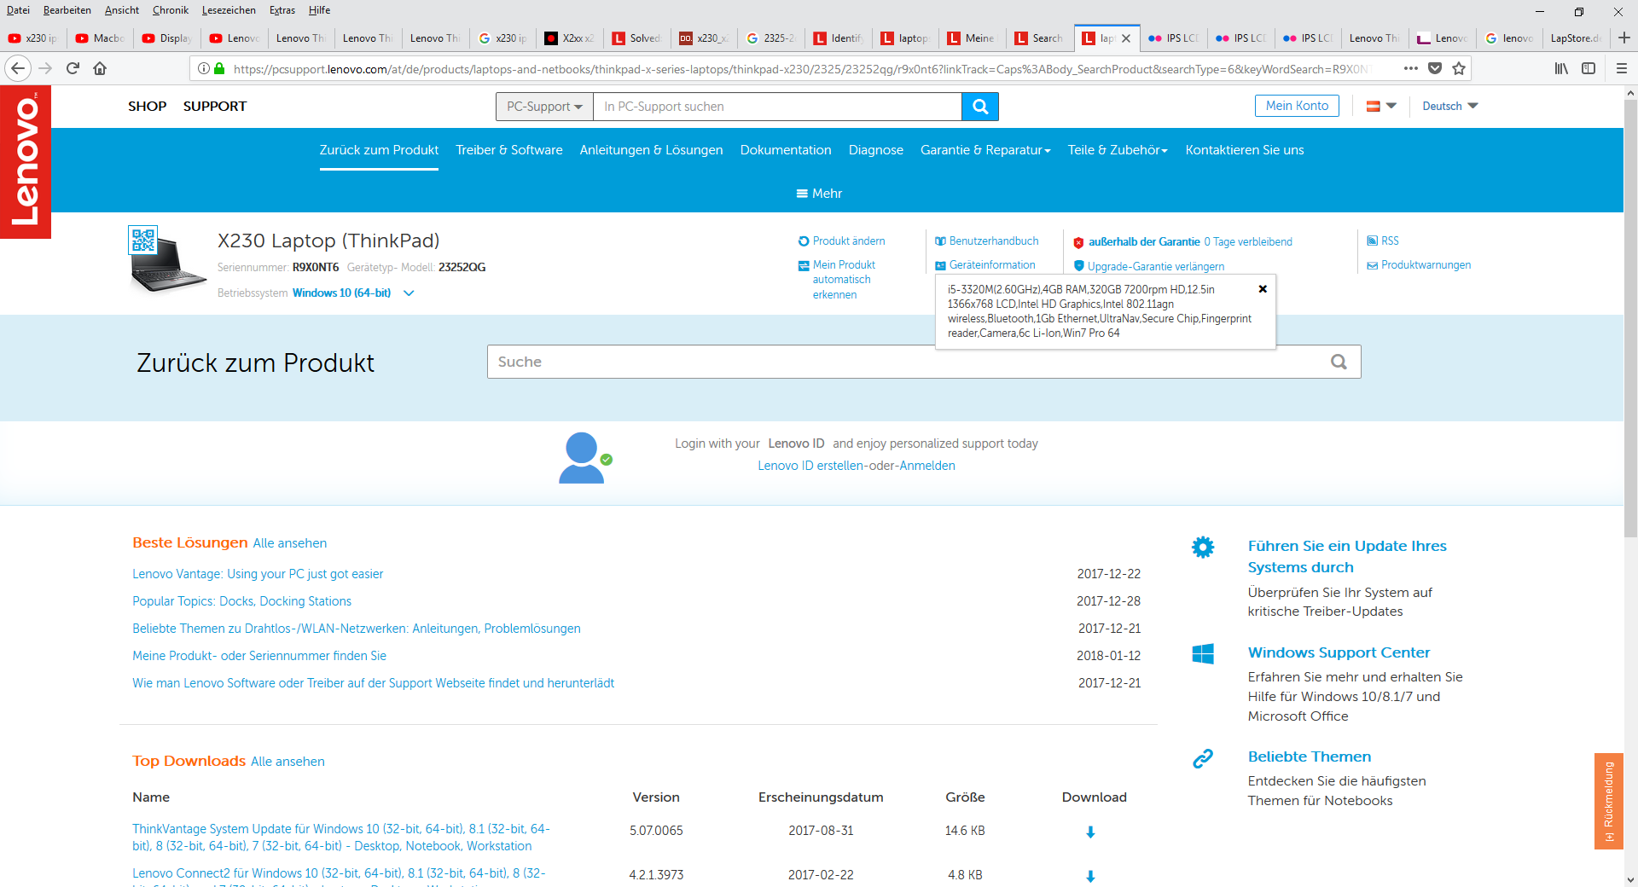Image resolution: width=1638 pixels, height=887 pixels.
Task: Click the chain link icon for popular topics
Action: point(1203,758)
